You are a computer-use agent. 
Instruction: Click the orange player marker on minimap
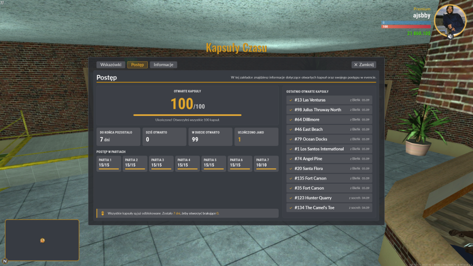coord(43,240)
